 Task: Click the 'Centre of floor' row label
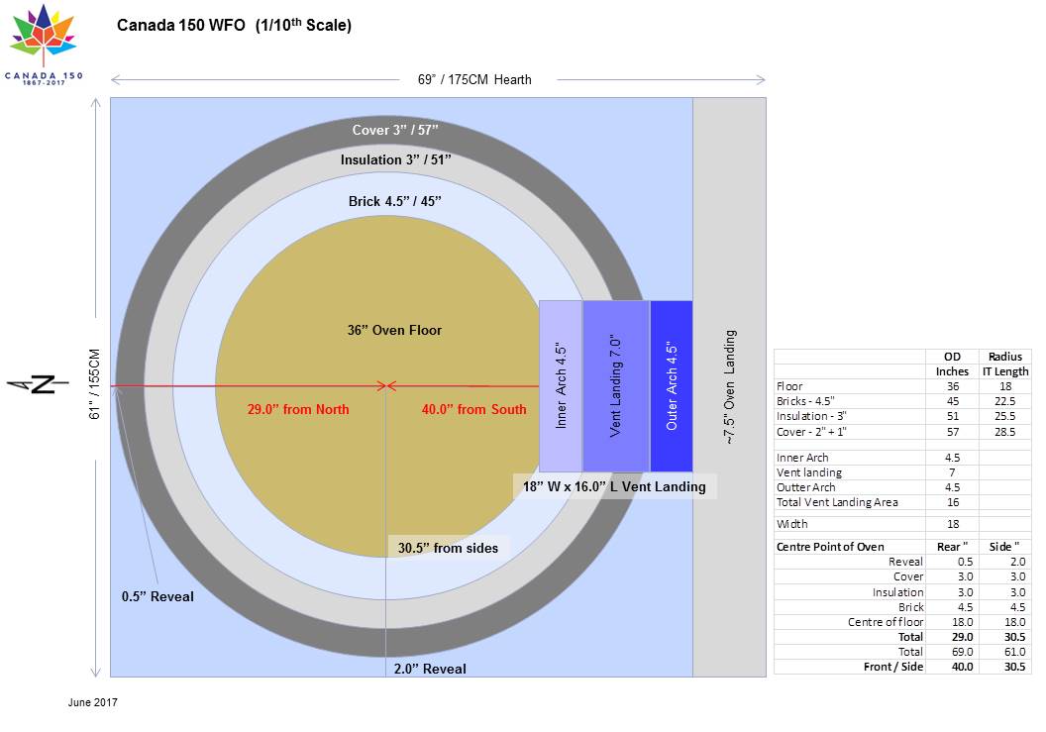coord(886,622)
